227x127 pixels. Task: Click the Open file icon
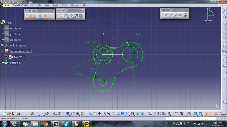click(x=9, y=114)
